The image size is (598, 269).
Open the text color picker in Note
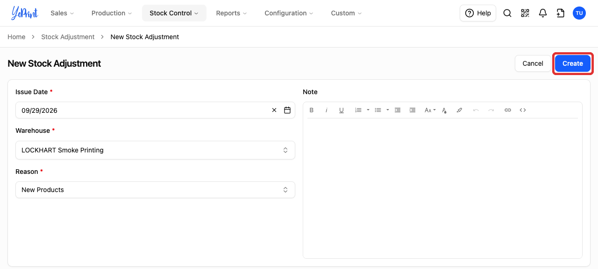444,110
